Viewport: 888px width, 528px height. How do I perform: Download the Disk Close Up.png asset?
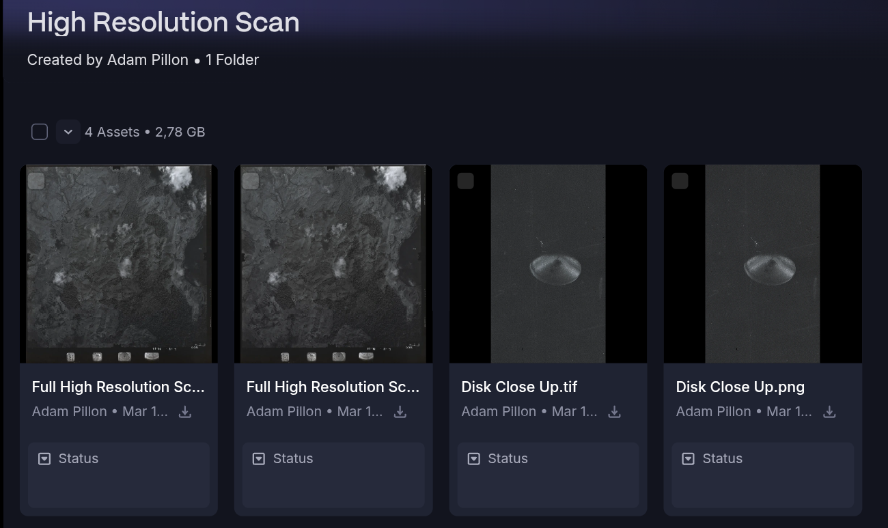coord(829,412)
